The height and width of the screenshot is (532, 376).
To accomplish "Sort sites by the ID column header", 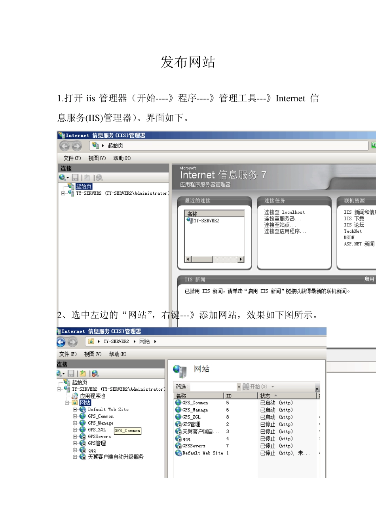I will [x=241, y=396].
